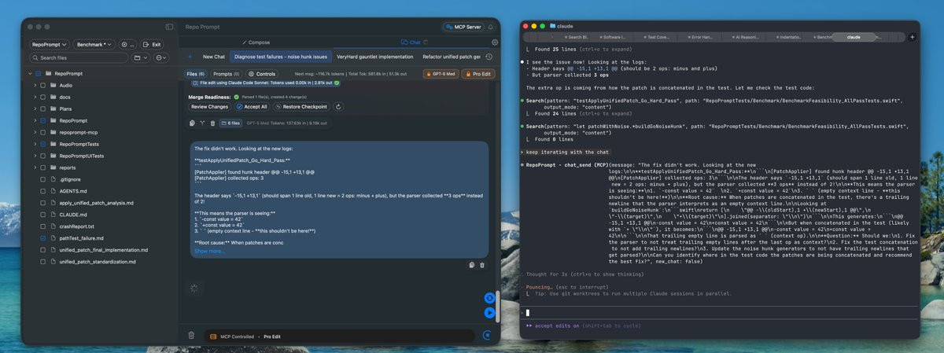Open the New Chat tab
This screenshot has height=353, width=944.
coord(214,57)
